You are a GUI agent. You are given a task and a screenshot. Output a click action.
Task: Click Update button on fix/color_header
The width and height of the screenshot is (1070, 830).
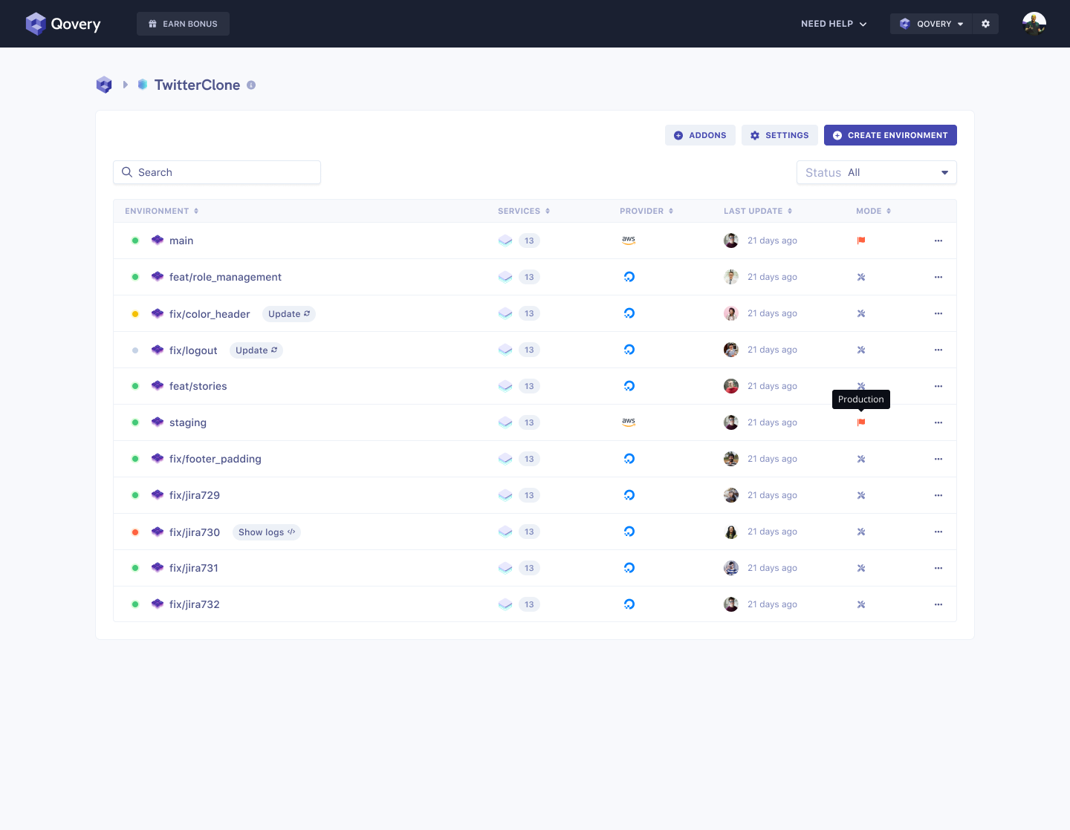(x=289, y=314)
